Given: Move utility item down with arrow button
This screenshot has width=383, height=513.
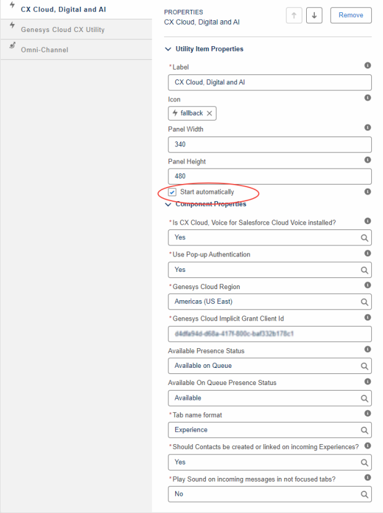Looking at the screenshot, I should [314, 15].
